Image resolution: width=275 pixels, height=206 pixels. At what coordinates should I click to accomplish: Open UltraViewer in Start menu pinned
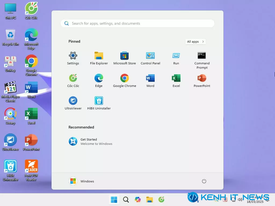point(73,103)
